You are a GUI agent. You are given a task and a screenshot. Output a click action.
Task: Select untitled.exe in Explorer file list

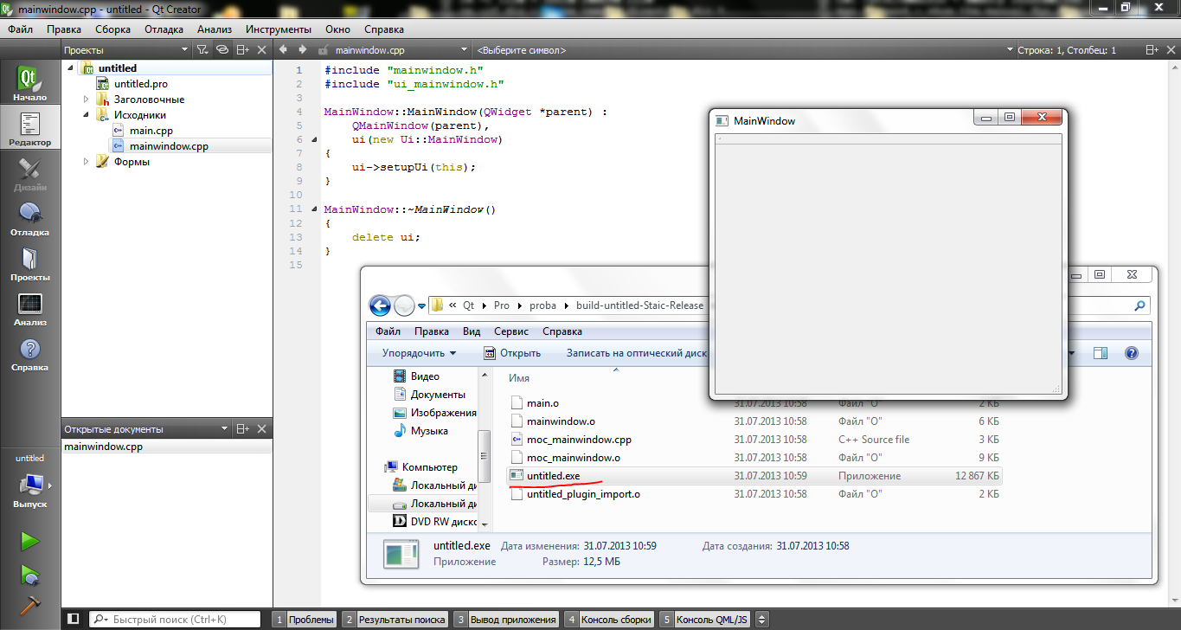pos(554,476)
